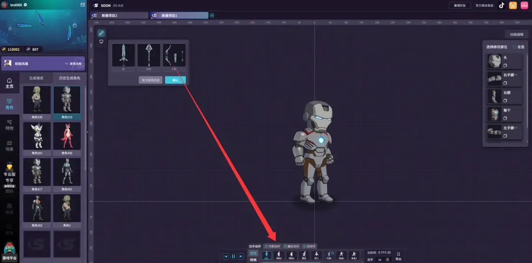This screenshot has height=263, width=532.
Task: Choose the sword weapon thumbnail
Action: (124, 55)
